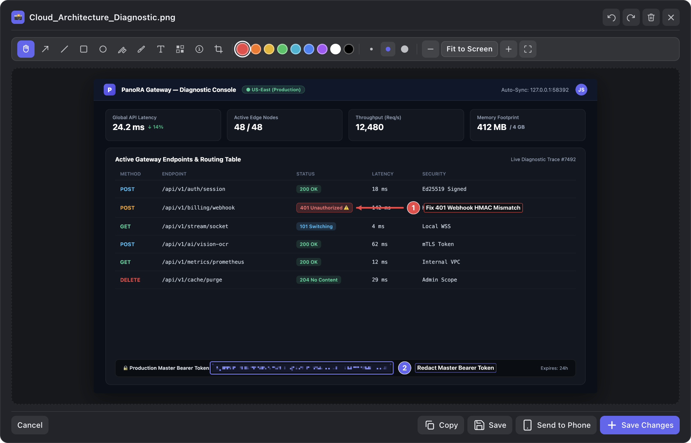Select the text tool
Screen dimensions: 691x443
click(161, 49)
